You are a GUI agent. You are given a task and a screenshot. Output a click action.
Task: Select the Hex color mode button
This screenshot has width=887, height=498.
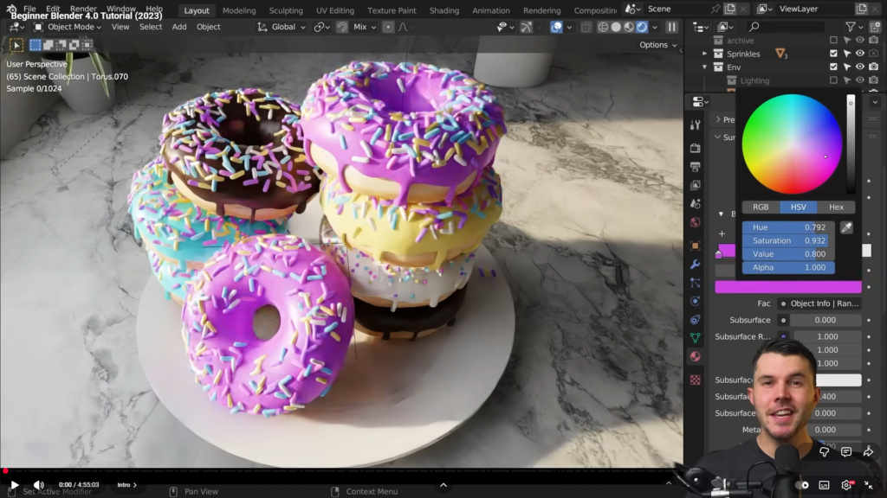836,207
